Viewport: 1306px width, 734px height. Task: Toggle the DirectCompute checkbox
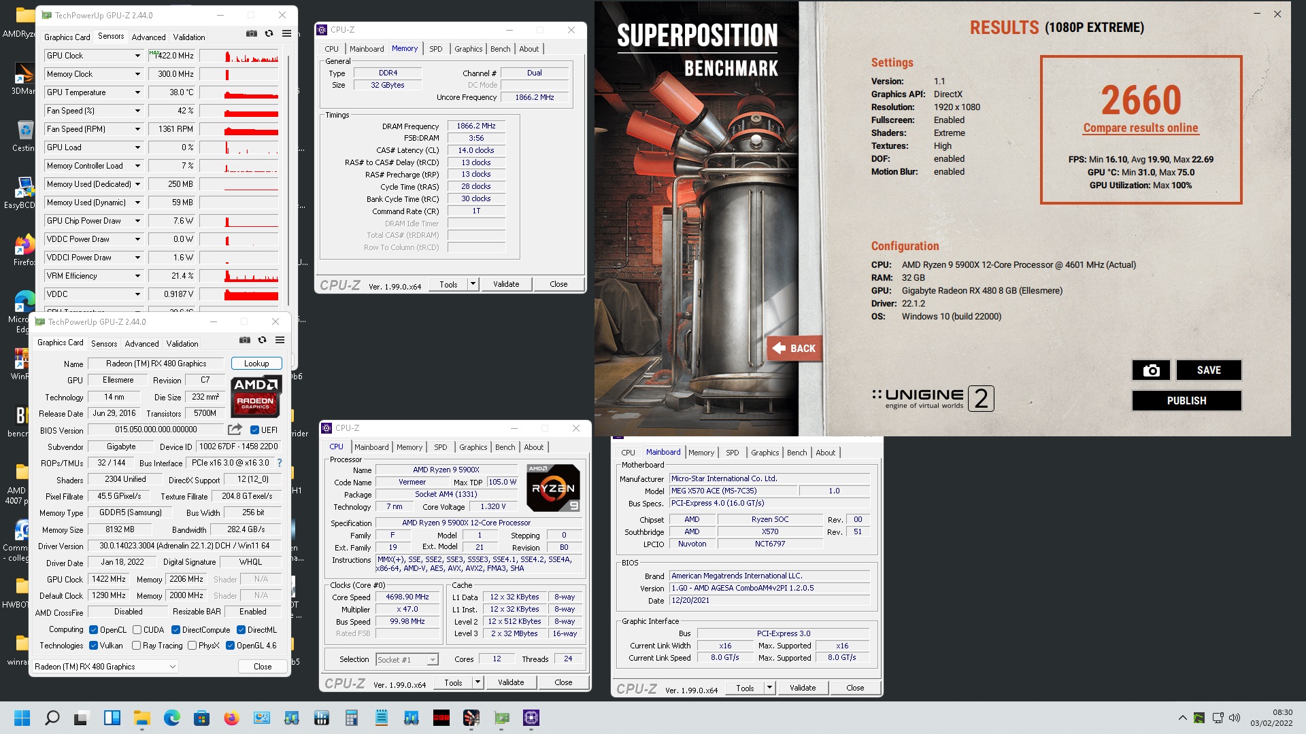coord(175,630)
